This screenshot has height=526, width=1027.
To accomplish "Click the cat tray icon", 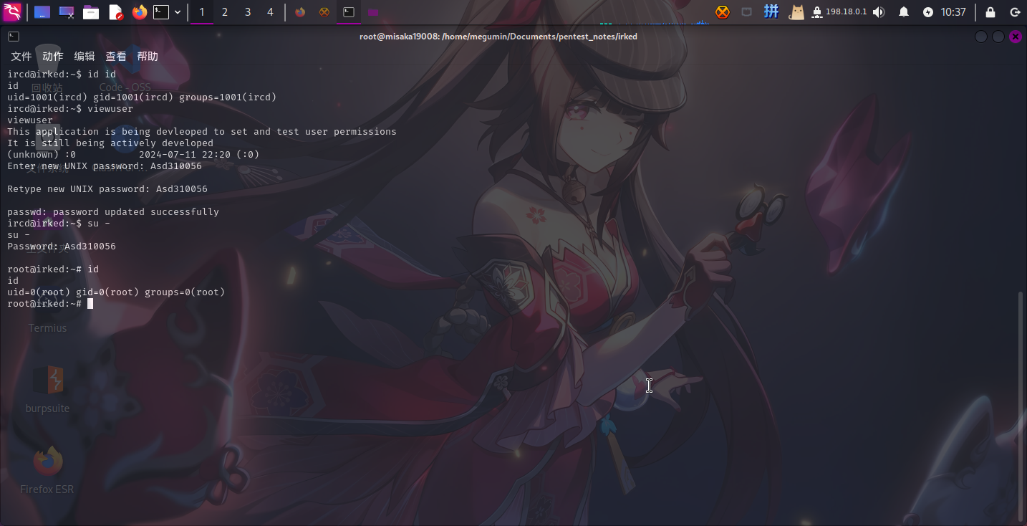I will point(796,12).
